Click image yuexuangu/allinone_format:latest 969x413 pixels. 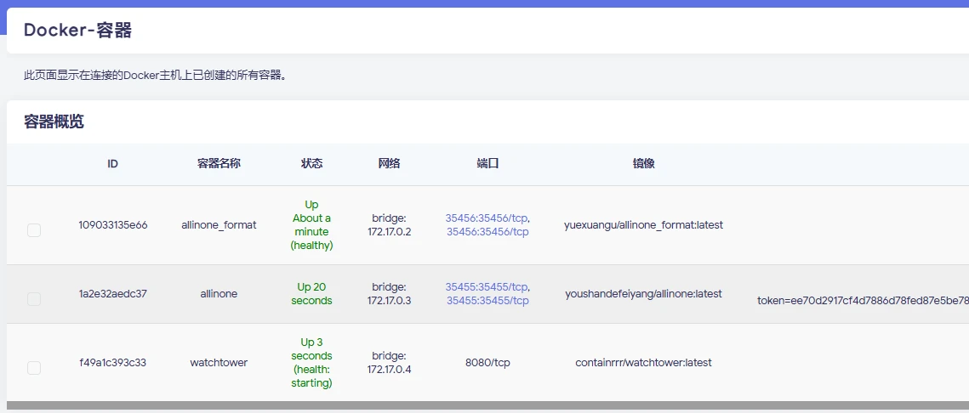(643, 225)
